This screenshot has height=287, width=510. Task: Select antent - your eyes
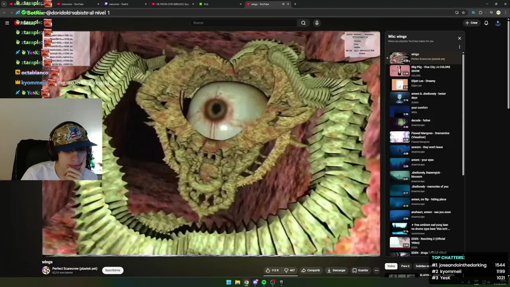click(424, 163)
